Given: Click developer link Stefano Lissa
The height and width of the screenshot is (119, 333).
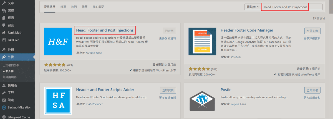Looking at the screenshot, I should 94,53.
